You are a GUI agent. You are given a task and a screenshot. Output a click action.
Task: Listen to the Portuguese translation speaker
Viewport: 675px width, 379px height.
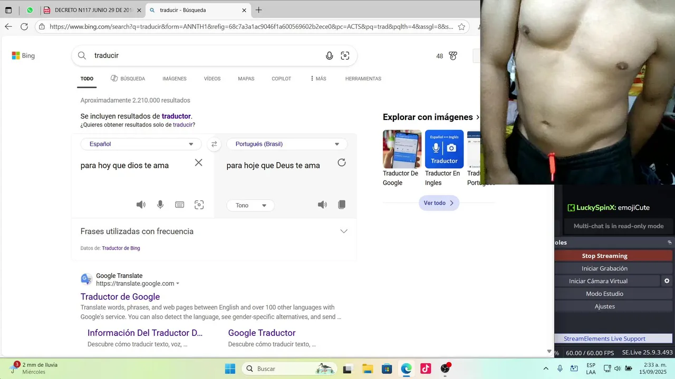(x=322, y=205)
